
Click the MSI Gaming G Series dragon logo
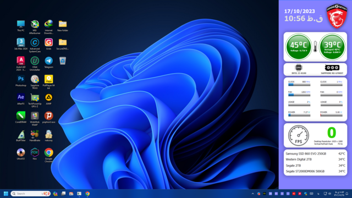(337, 16)
